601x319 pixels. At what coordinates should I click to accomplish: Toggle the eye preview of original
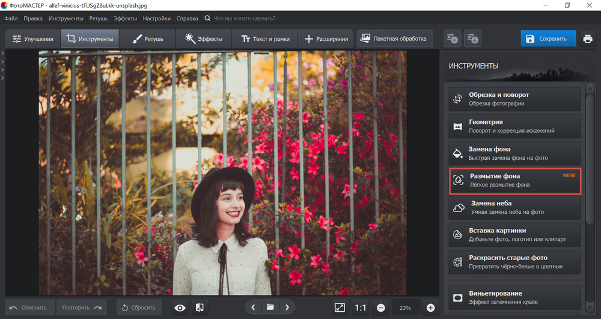[x=180, y=308]
